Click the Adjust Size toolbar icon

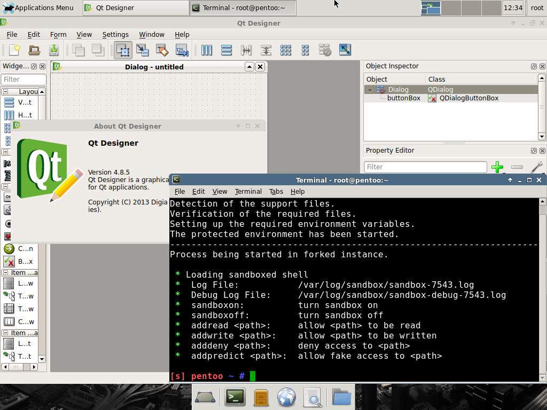(345, 50)
